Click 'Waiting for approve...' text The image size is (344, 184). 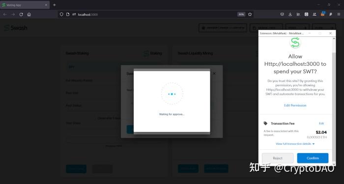[172, 114]
